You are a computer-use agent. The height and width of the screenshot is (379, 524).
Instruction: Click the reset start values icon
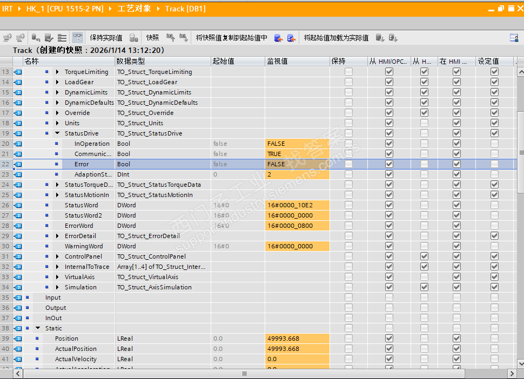pyautogui.click(x=36, y=38)
